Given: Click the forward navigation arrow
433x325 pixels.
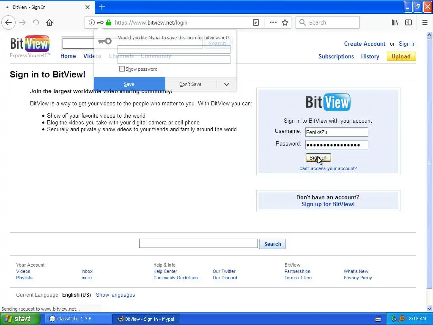Looking at the screenshot, I should click(23, 22).
